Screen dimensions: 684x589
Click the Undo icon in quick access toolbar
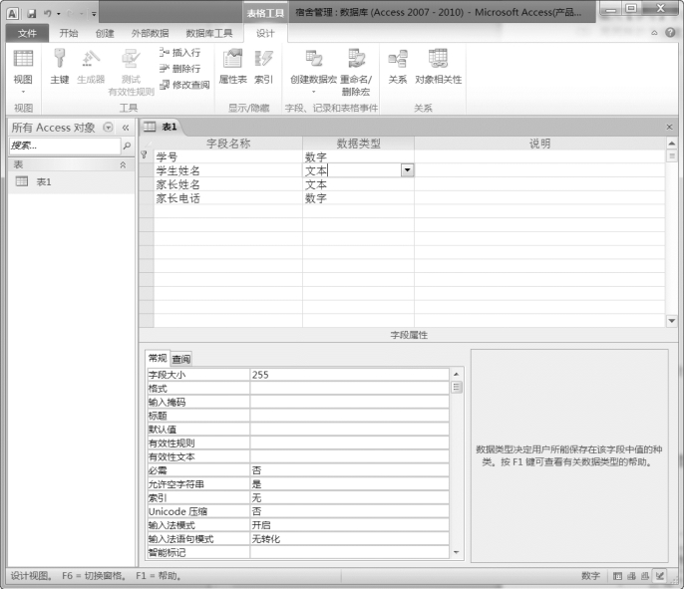[x=47, y=14]
